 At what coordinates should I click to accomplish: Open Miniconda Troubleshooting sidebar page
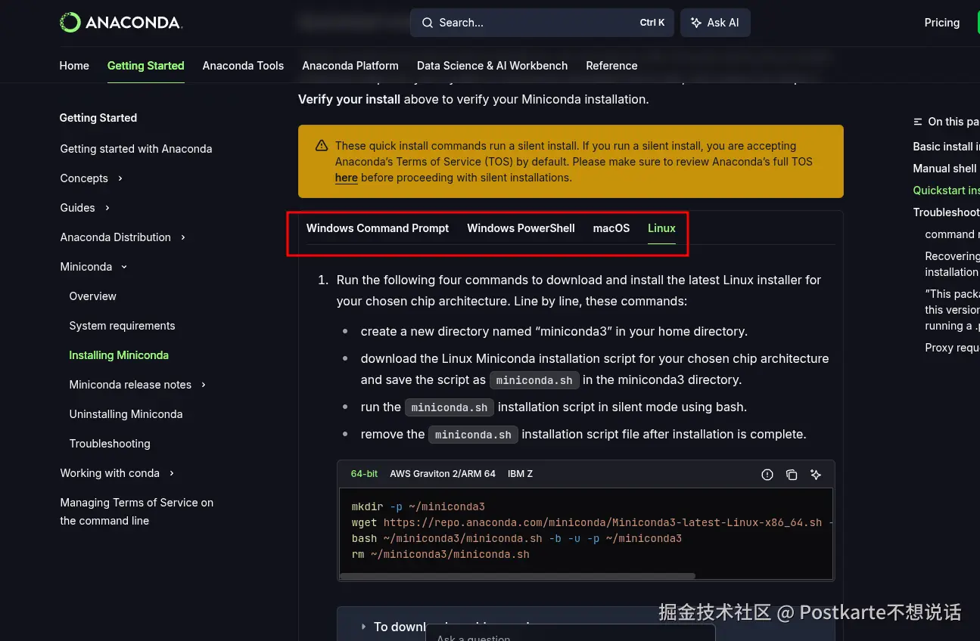(x=110, y=444)
